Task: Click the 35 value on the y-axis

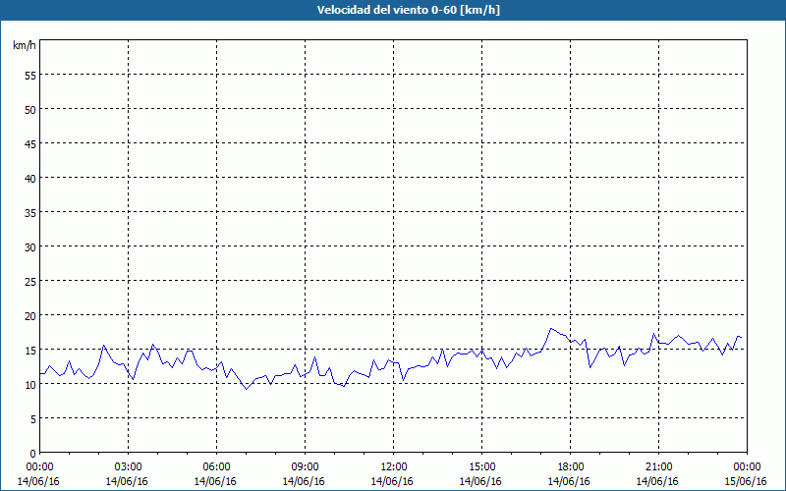Action: click(x=30, y=213)
